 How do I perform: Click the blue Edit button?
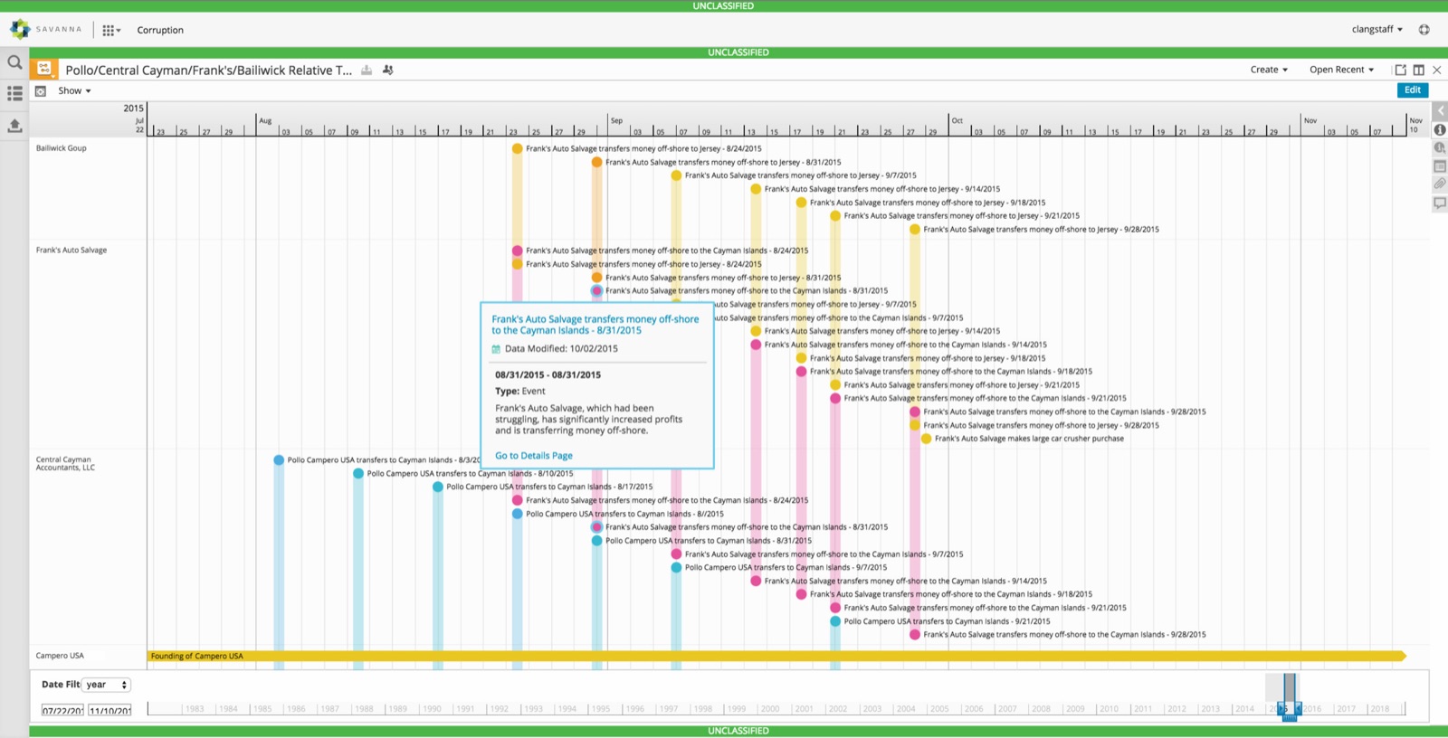[x=1412, y=90]
